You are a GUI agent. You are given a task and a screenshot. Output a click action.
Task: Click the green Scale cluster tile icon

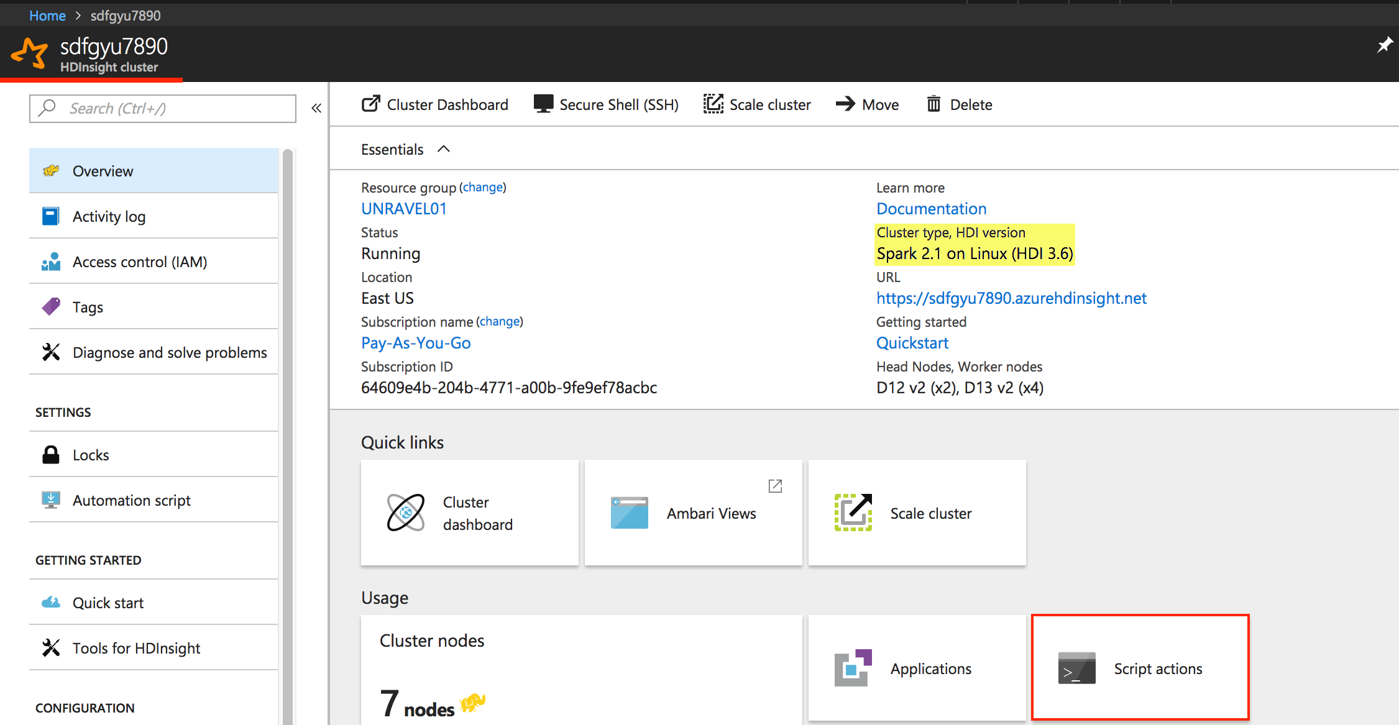click(x=853, y=513)
